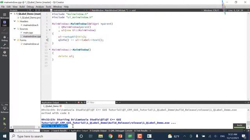Zoom out Application Output text
Image resolution: width=250 pixels, height=140 pixels.
[120, 103]
